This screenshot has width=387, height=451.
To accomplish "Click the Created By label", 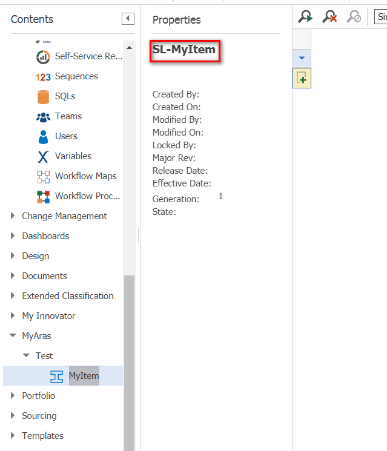I will pyautogui.click(x=176, y=94).
